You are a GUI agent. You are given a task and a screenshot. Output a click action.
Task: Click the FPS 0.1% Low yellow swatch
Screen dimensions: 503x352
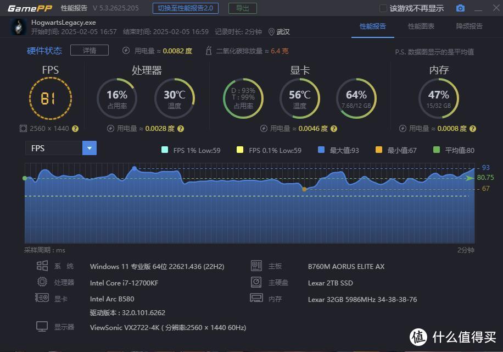[239, 150]
